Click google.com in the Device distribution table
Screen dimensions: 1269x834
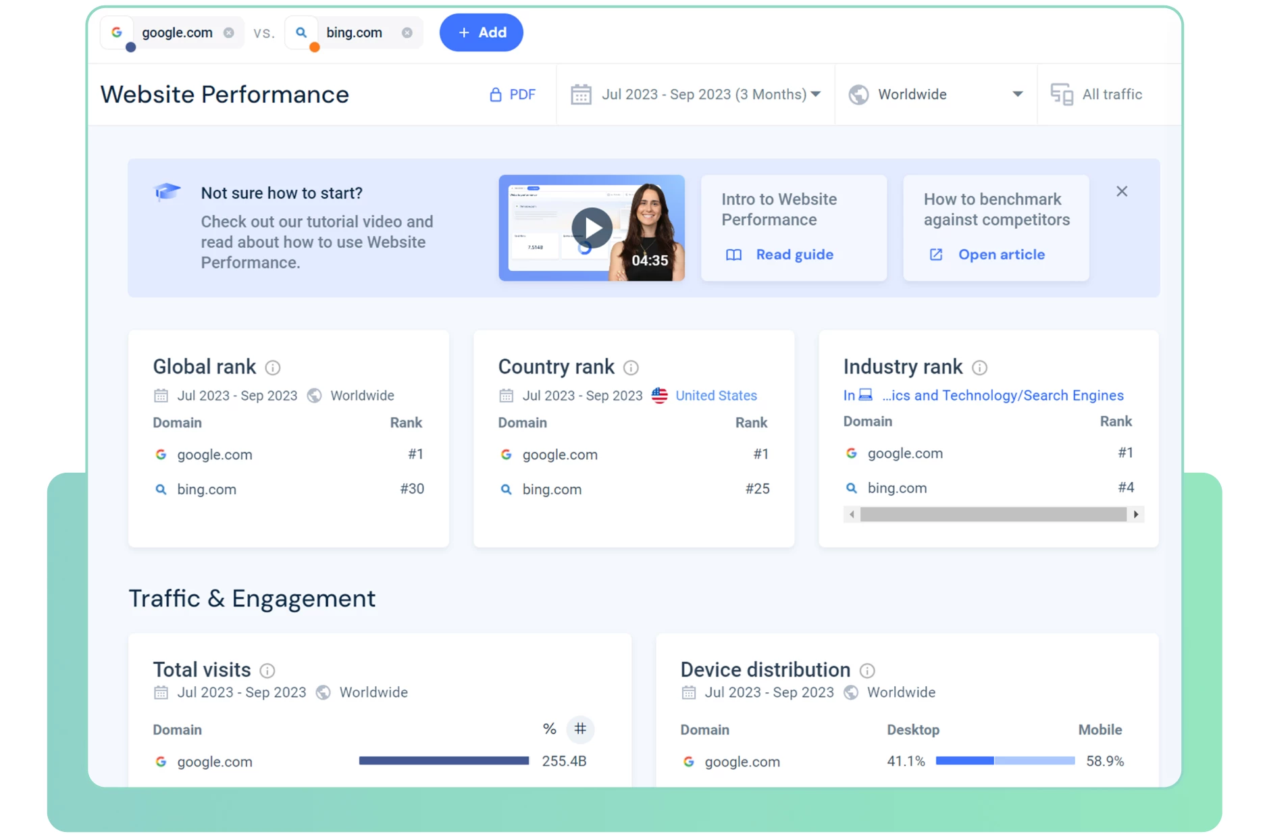click(x=742, y=762)
